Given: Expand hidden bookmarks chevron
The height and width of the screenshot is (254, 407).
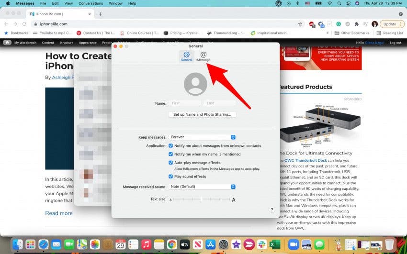Looking at the screenshot, I should (x=328, y=33).
